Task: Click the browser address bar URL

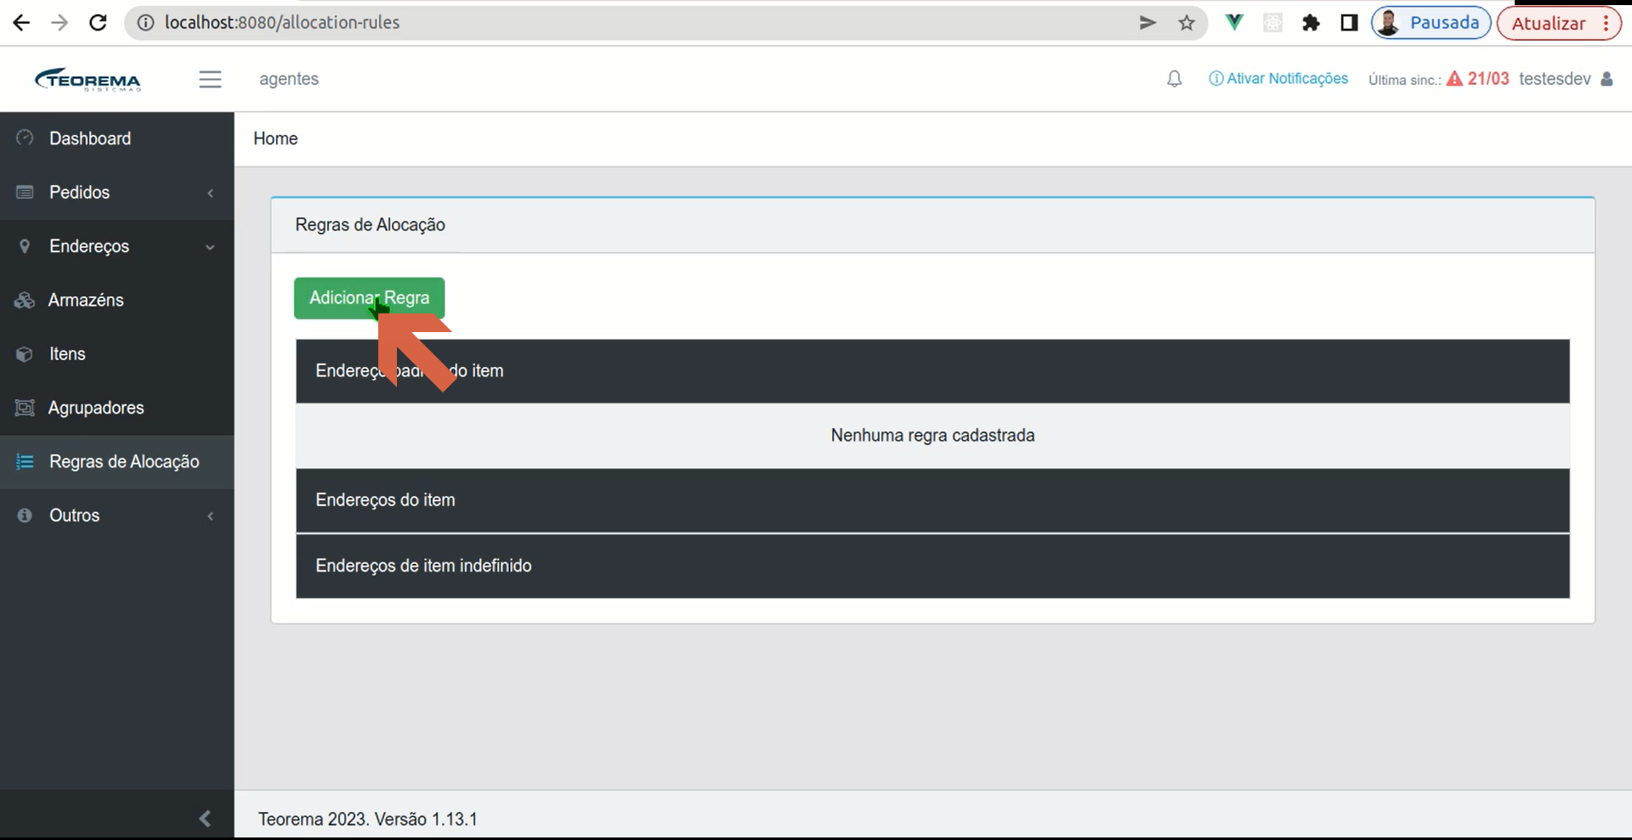Action: [x=282, y=23]
